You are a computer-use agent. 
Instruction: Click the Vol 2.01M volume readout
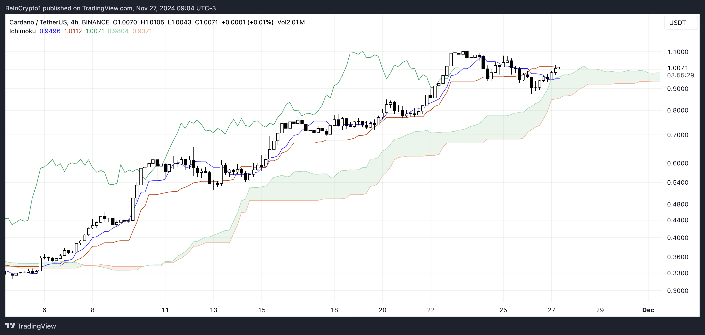pos(291,22)
